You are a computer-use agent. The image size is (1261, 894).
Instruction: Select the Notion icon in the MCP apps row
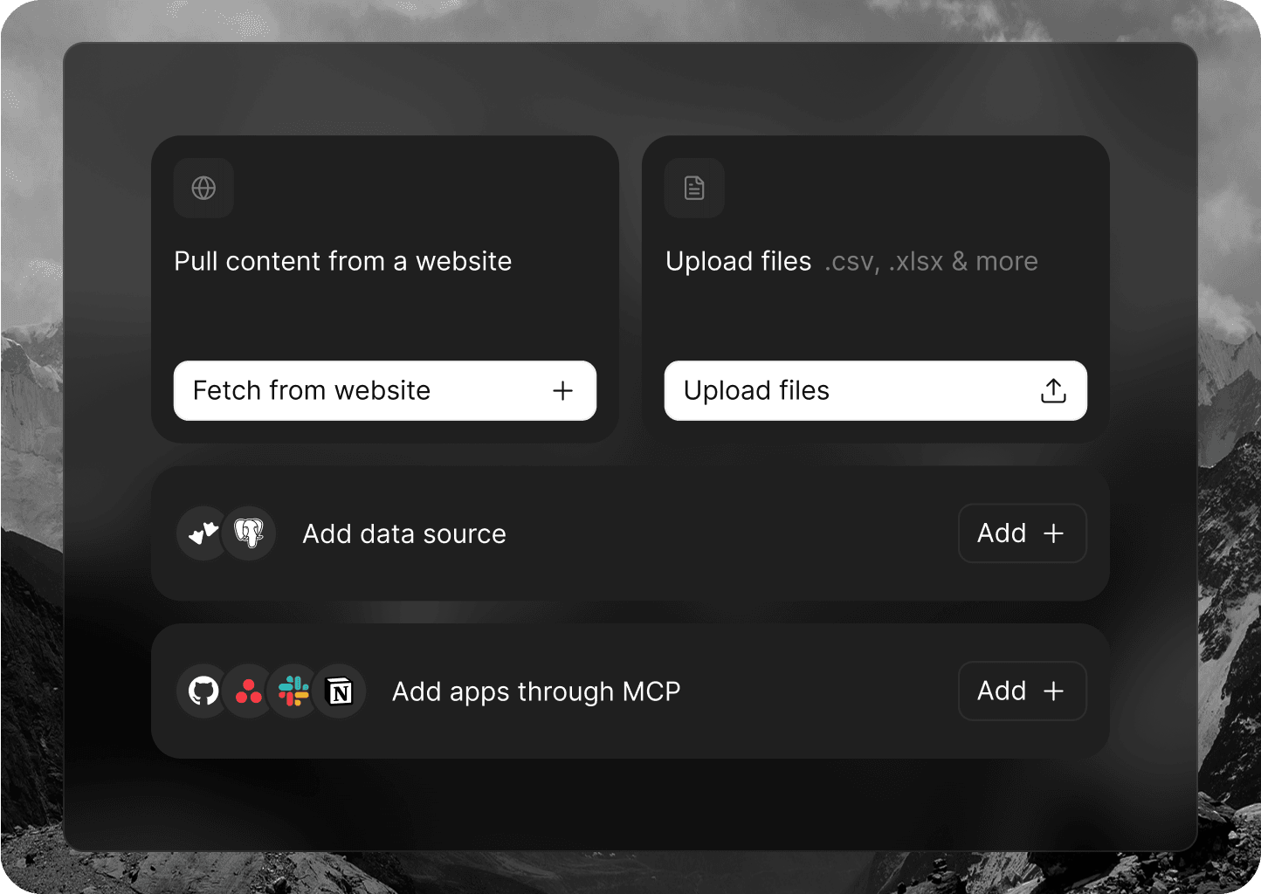341,691
